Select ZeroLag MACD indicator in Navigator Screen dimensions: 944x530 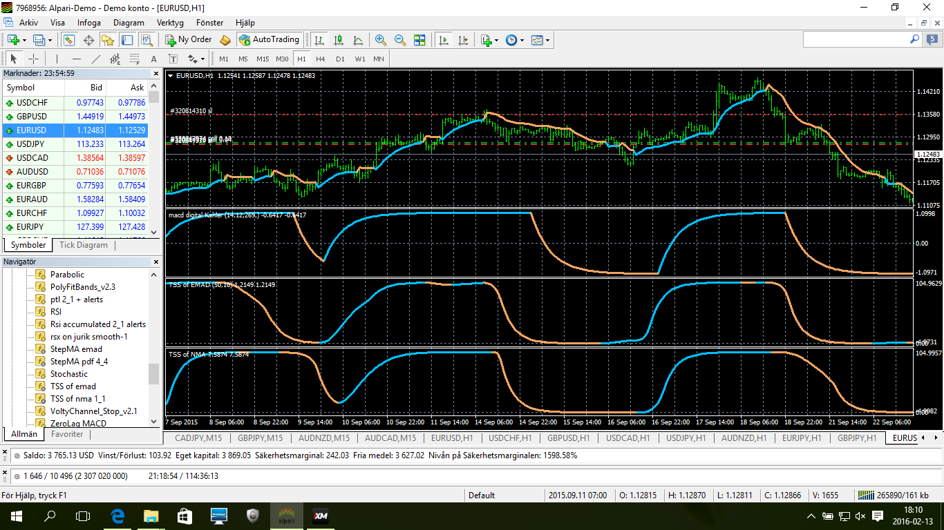pyautogui.click(x=78, y=423)
